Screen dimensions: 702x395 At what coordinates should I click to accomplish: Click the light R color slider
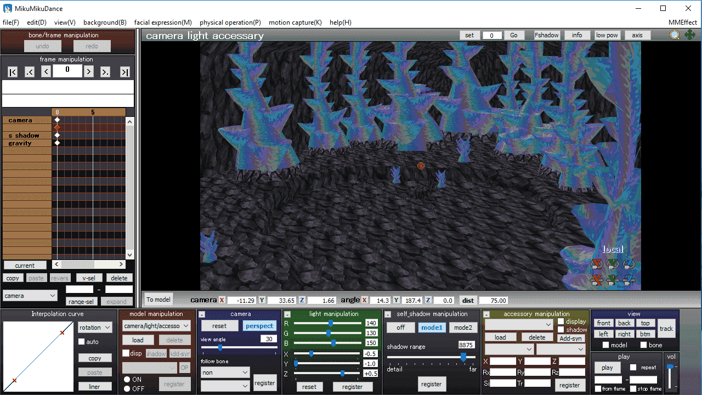pyautogui.click(x=327, y=323)
